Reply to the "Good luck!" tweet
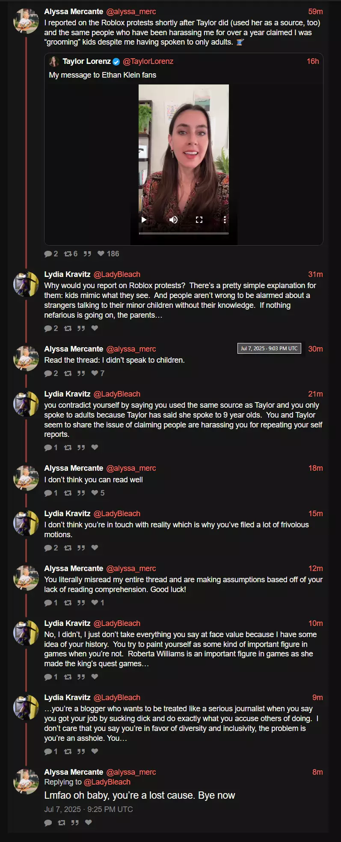The height and width of the screenshot is (842, 341). pos(51,603)
